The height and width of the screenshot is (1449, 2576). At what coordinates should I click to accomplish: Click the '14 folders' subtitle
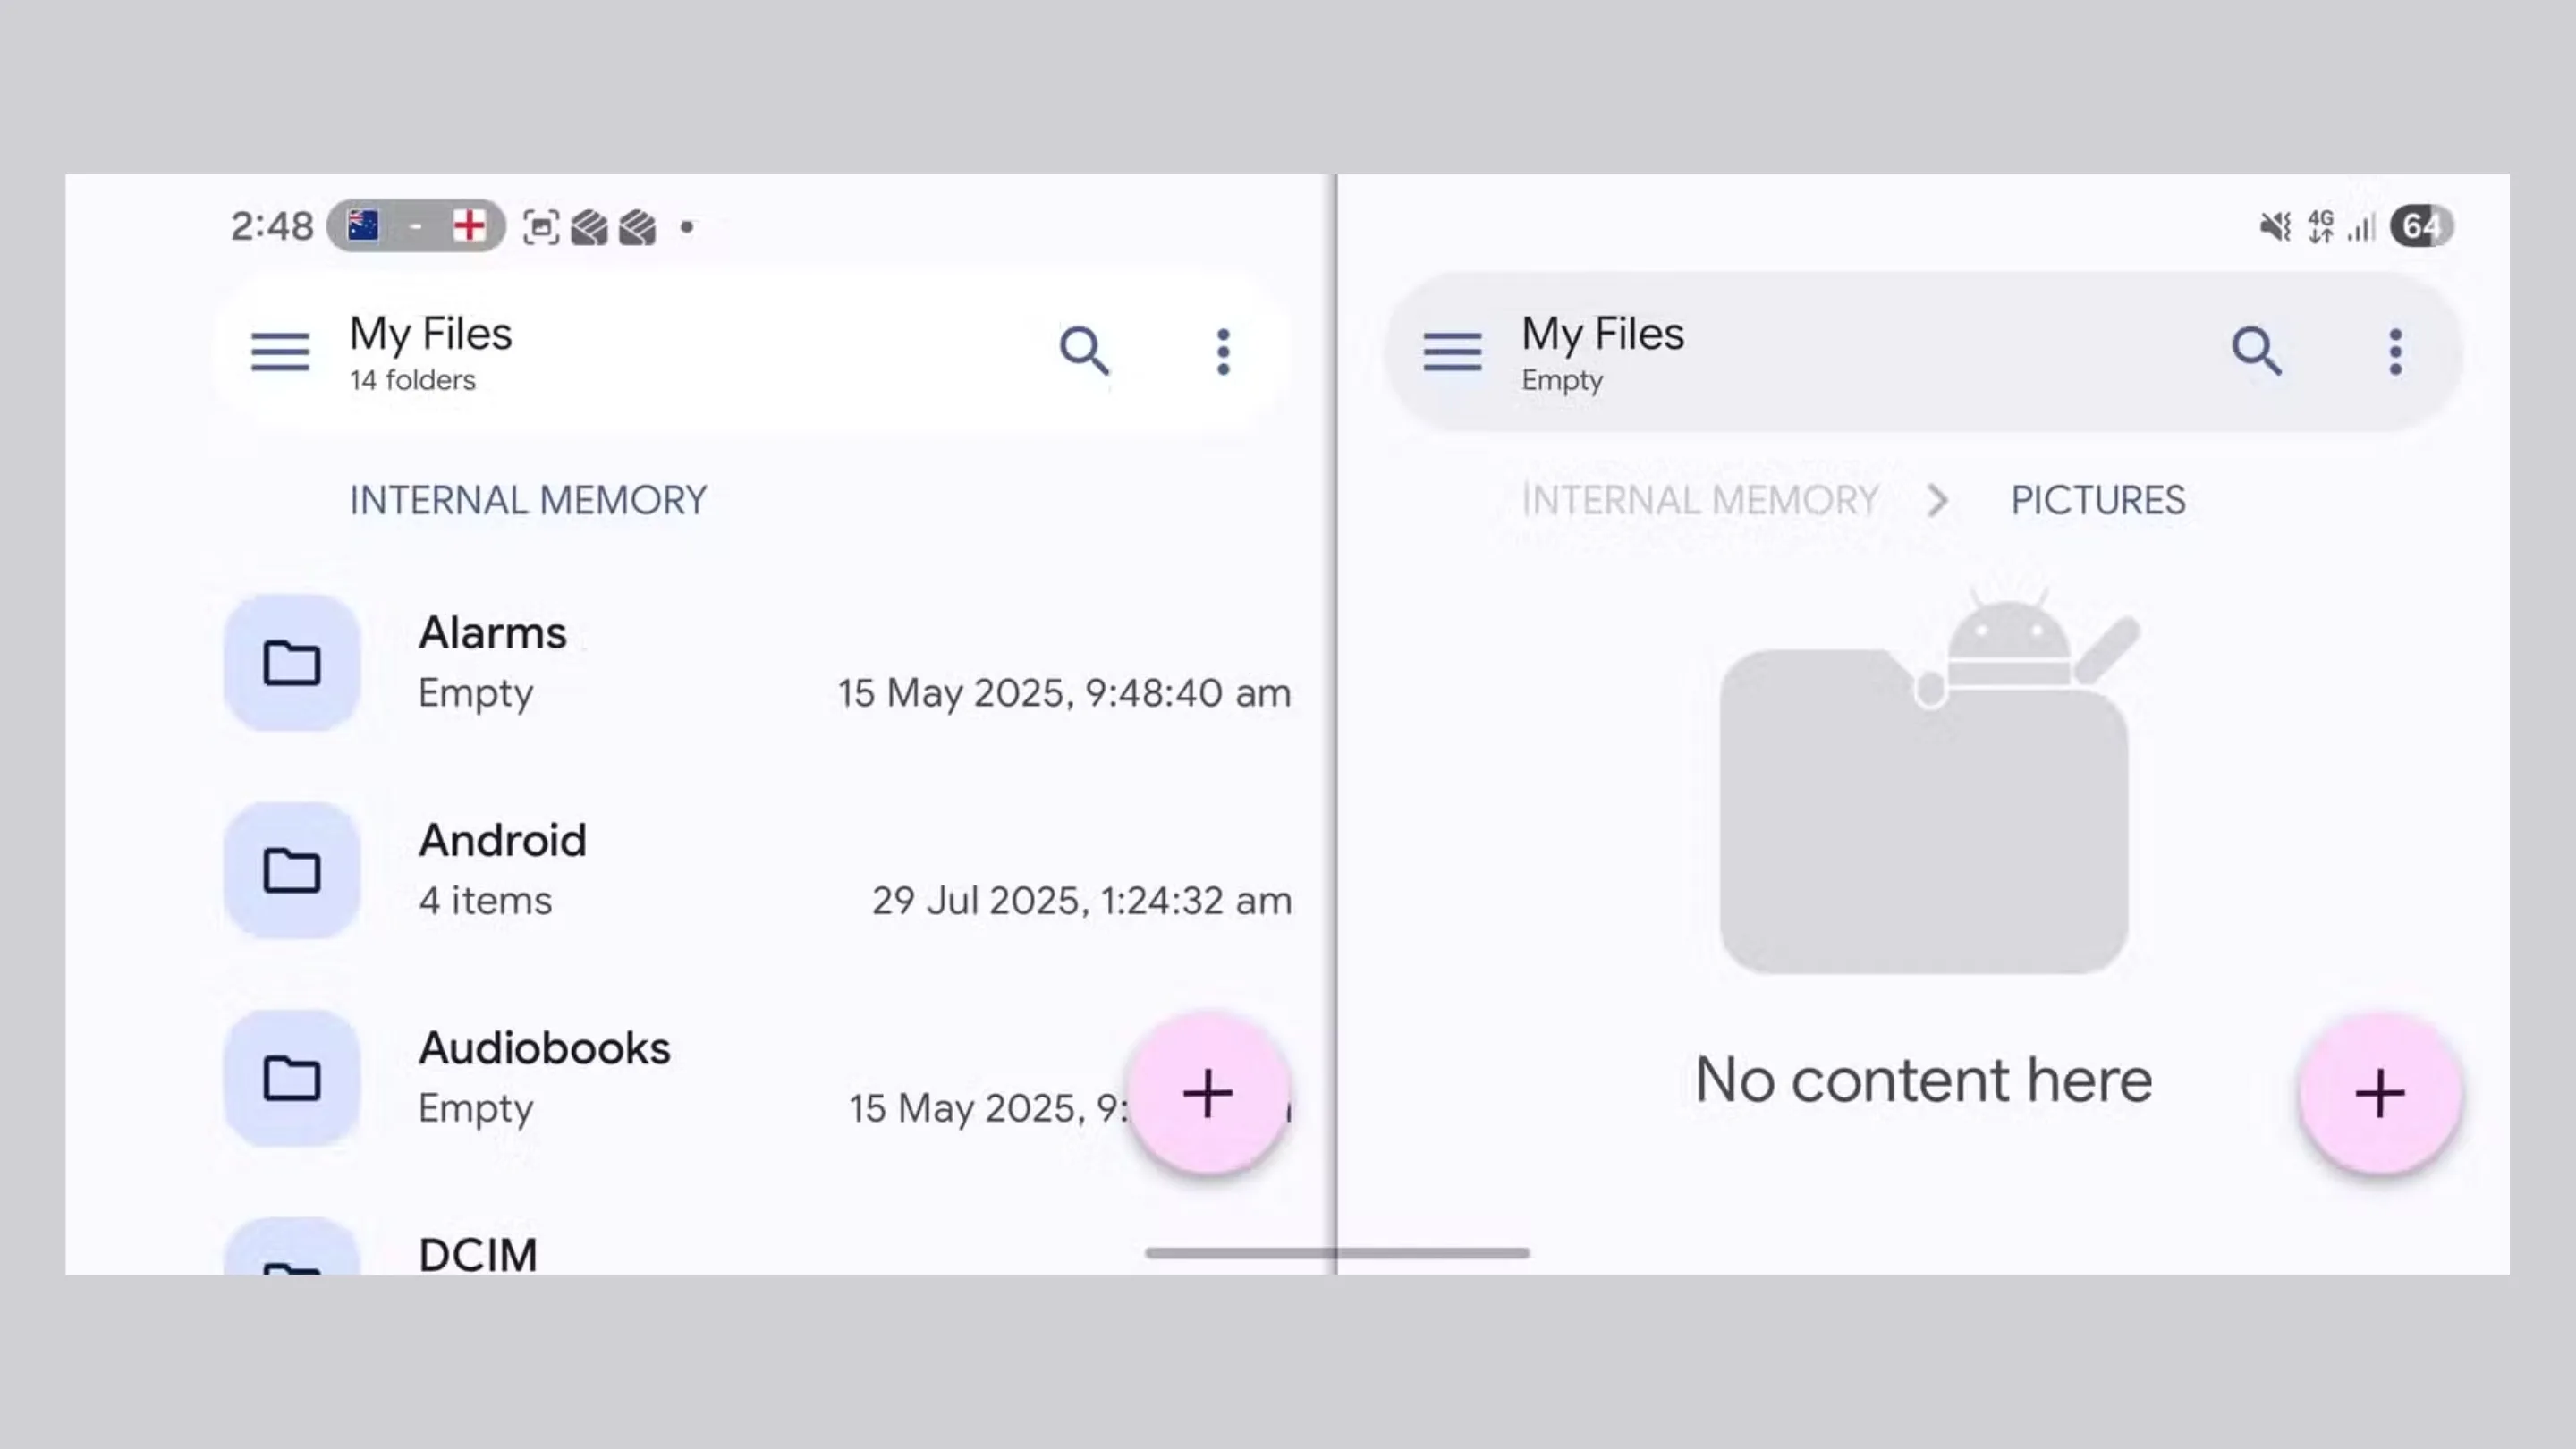412,380
